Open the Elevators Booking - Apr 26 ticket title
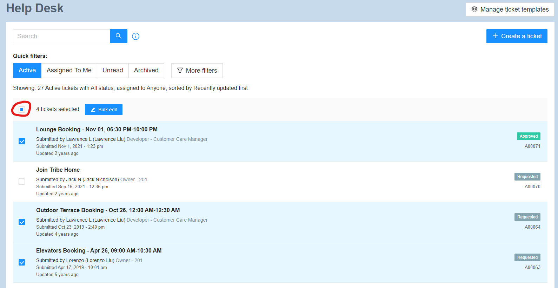Screen dimensions: 558x288 99,250
